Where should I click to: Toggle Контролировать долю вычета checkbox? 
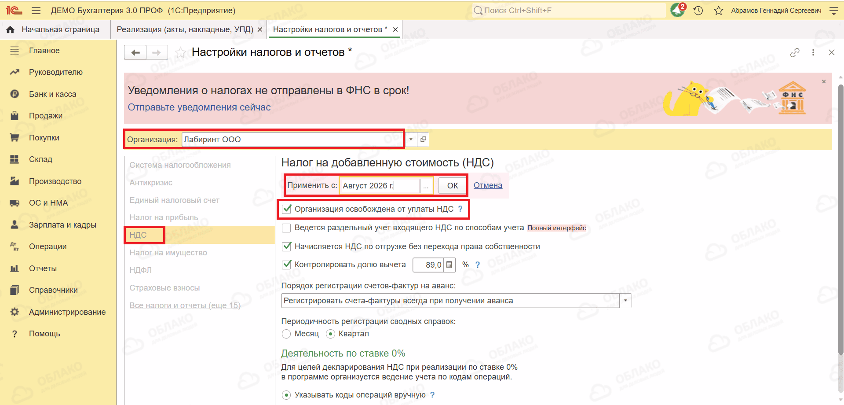click(286, 265)
